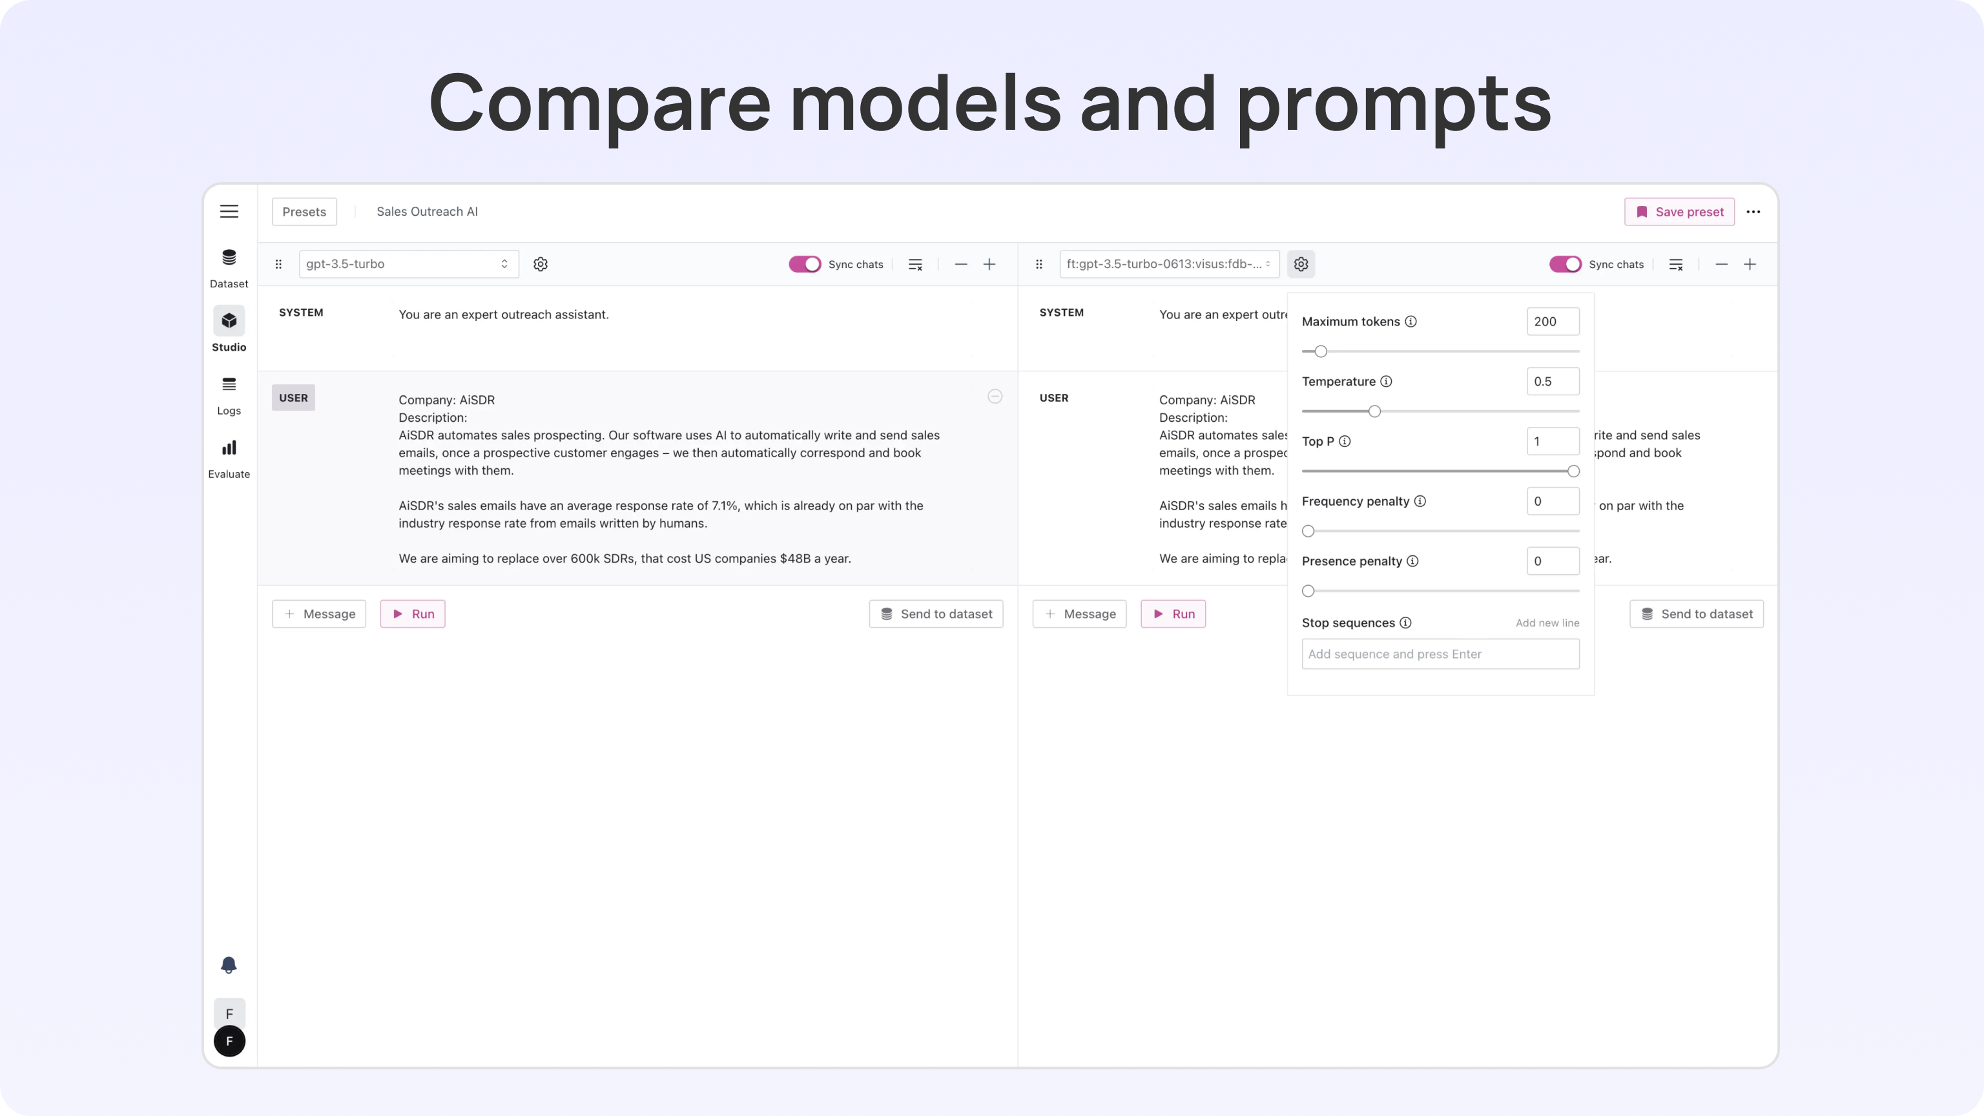This screenshot has height=1116, width=1984.
Task: Open settings gear for gpt-3.5-turbo panel
Action: pos(541,264)
